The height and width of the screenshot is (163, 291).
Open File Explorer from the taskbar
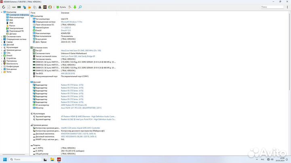coord(52,159)
